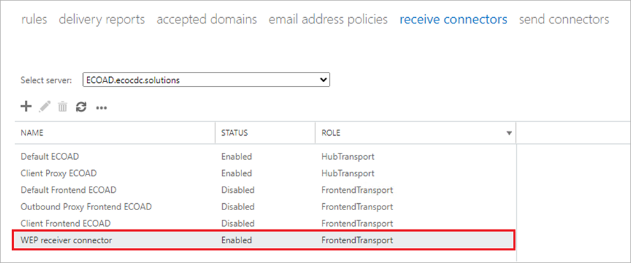
Task: Click the ROLE column sort arrow
Action: tap(509, 134)
